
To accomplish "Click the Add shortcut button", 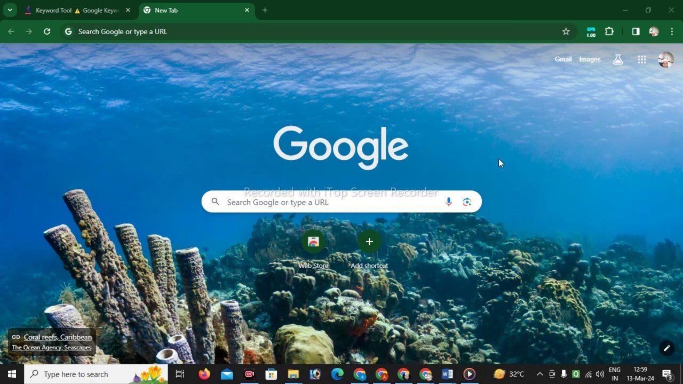I will (369, 249).
